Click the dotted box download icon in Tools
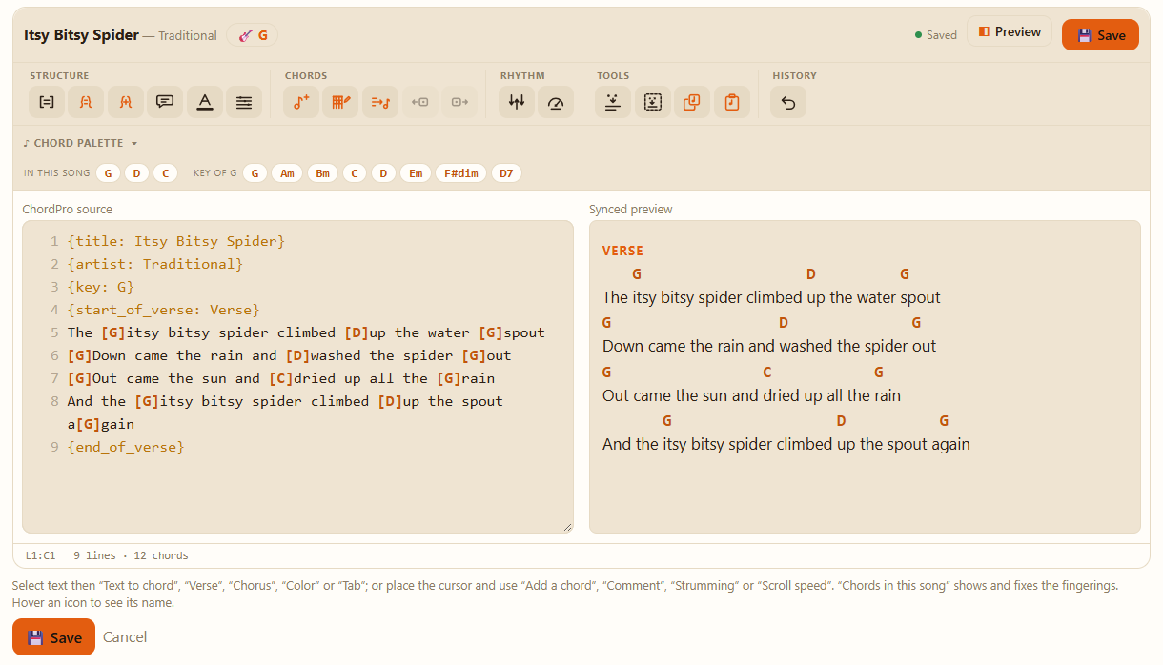The height and width of the screenshot is (665, 1163). [x=653, y=102]
